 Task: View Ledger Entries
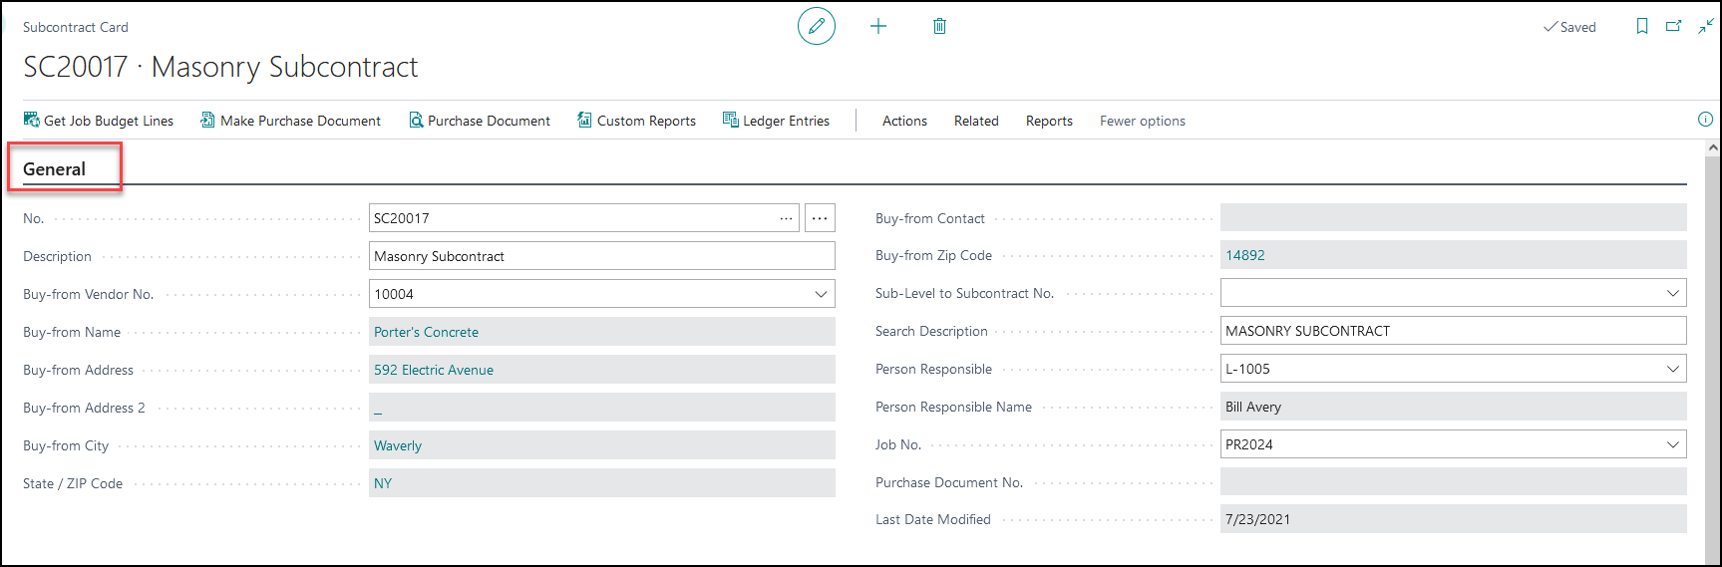776,121
